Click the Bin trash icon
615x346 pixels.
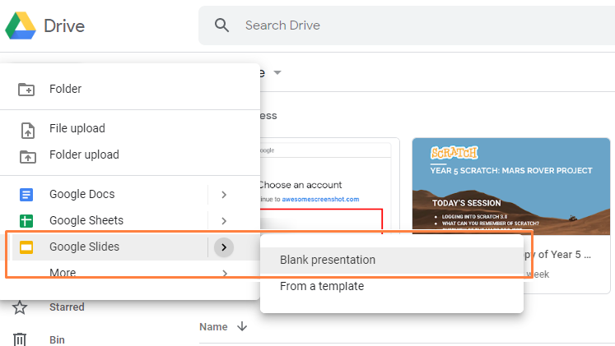(20, 339)
